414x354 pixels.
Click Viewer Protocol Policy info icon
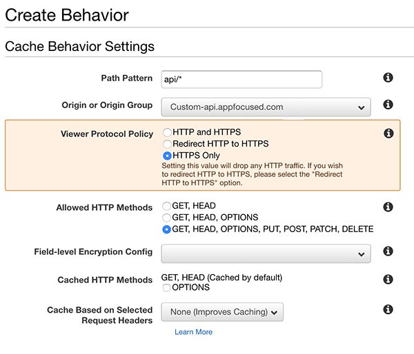388,133
